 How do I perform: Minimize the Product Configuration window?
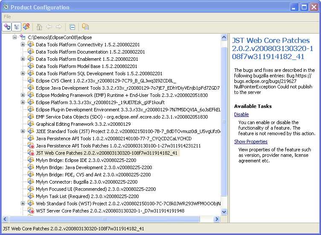click(294, 7)
